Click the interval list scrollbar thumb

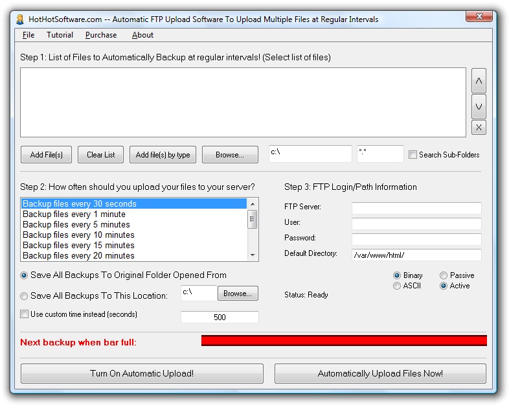coord(252,219)
